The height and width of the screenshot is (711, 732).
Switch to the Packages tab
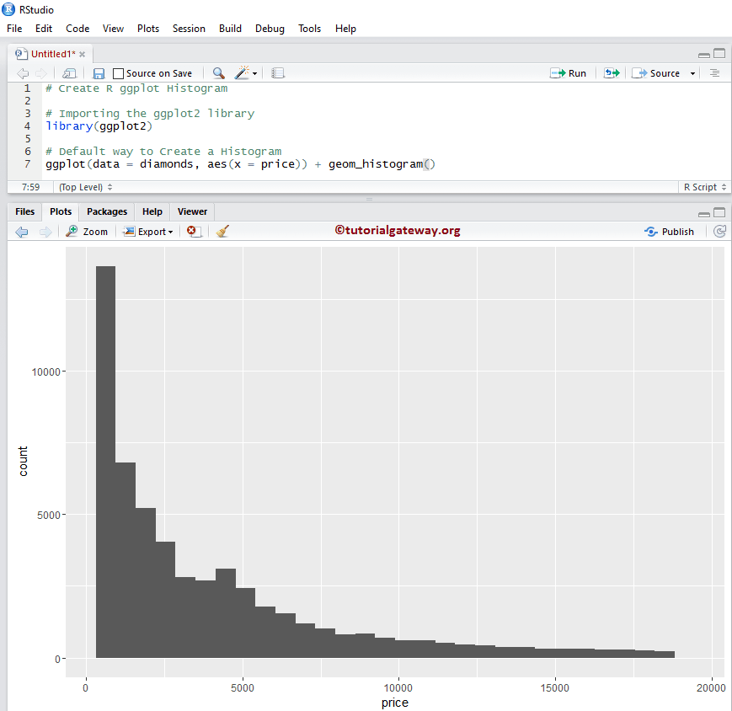[106, 211]
